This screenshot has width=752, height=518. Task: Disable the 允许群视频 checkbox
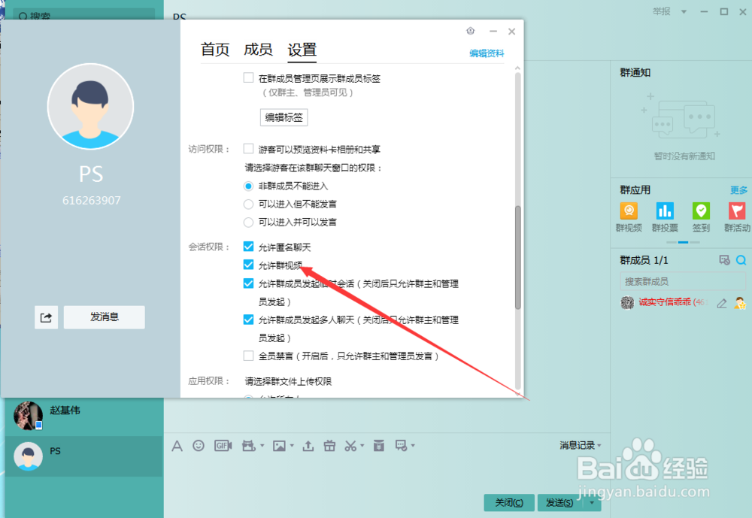tap(248, 265)
